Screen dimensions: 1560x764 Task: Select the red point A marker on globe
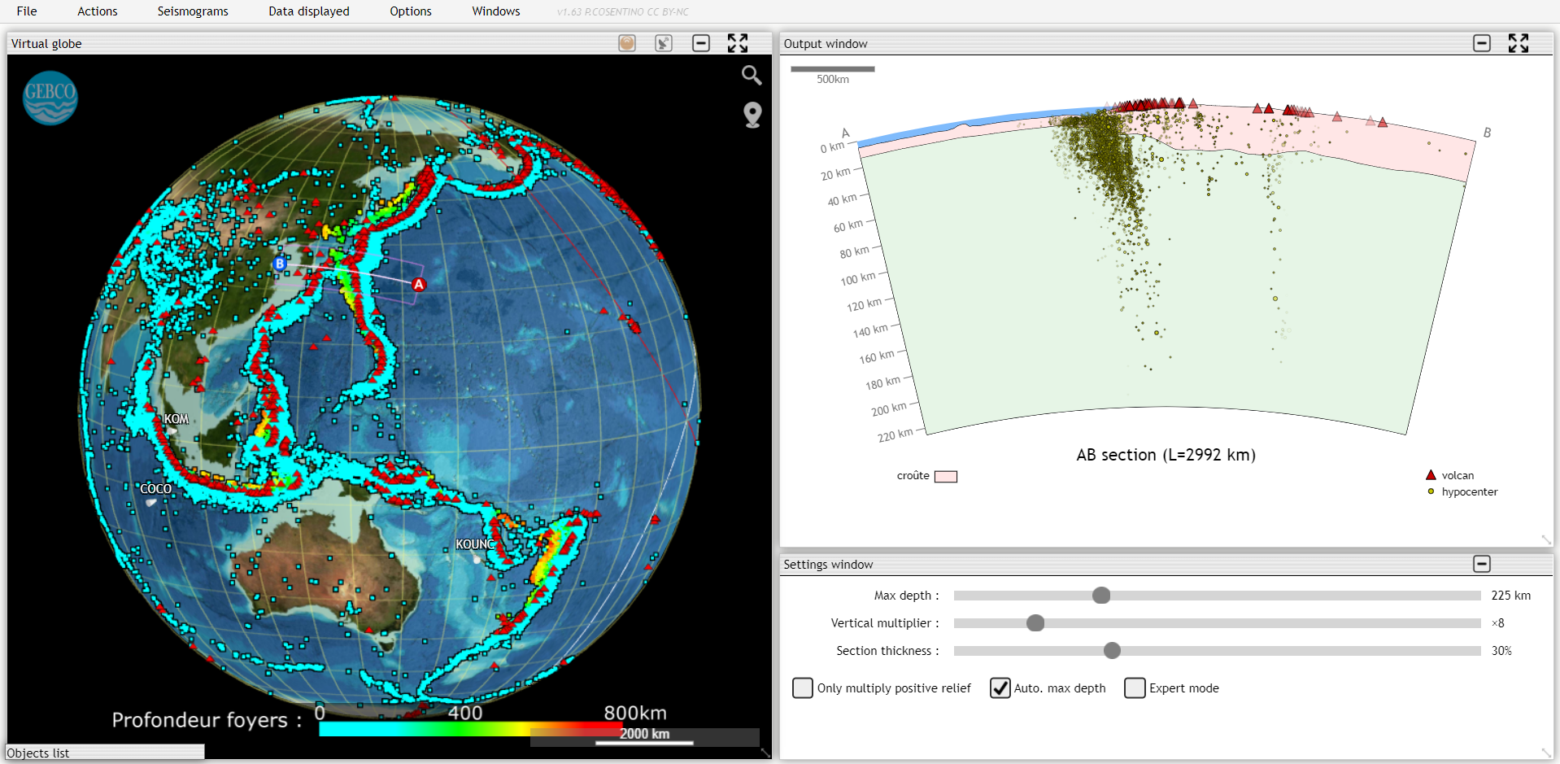click(x=419, y=284)
